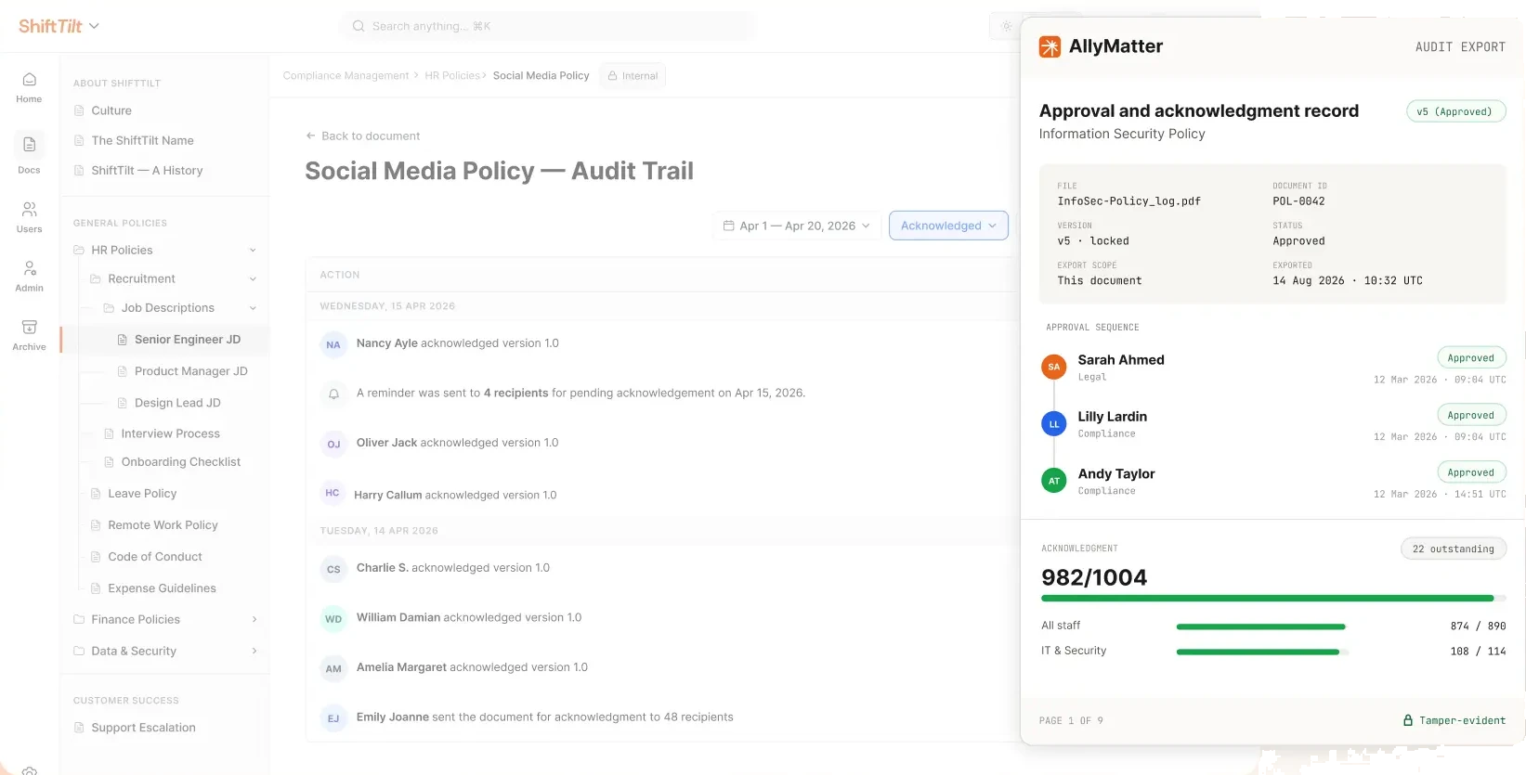Click the Job Descriptions folder icon

109,308
